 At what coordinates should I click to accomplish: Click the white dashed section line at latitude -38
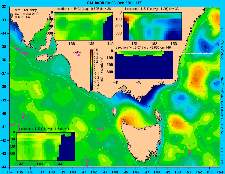[x=58, y=83]
